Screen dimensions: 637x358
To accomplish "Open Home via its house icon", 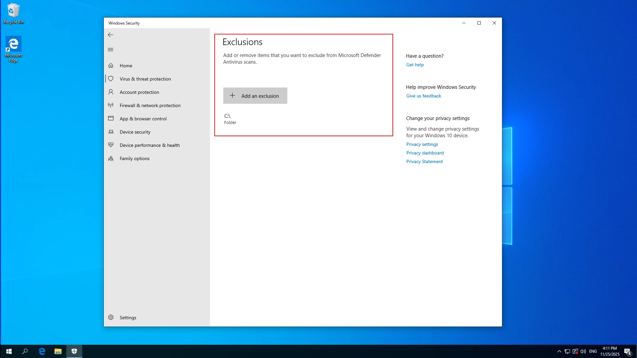I will tap(111, 66).
